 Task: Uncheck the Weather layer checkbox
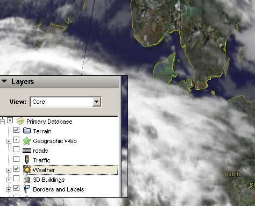tap(17, 169)
